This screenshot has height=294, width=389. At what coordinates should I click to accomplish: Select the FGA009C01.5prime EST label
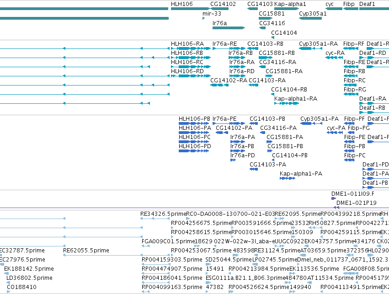coord(168,241)
